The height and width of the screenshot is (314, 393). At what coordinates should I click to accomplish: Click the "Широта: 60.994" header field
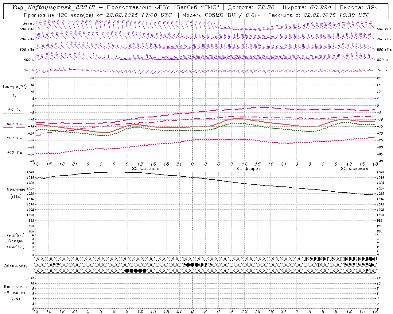coord(307,7)
